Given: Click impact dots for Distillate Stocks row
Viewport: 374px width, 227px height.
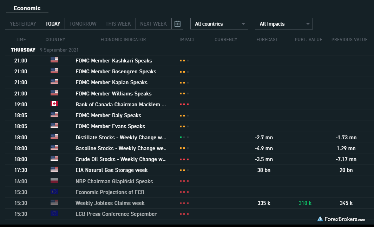Looking at the screenshot, I should pos(184,137).
